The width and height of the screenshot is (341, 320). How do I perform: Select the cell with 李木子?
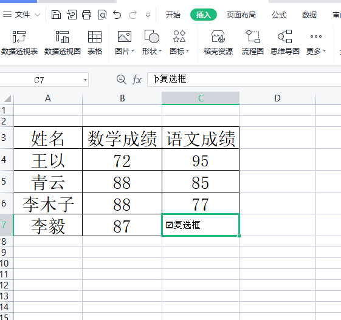(x=48, y=203)
